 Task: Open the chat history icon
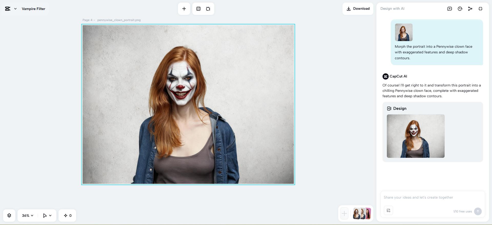pyautogui.click(x=460, y=9)
